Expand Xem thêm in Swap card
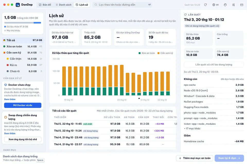This screenshot has width=247, height=164. [10, 133]
